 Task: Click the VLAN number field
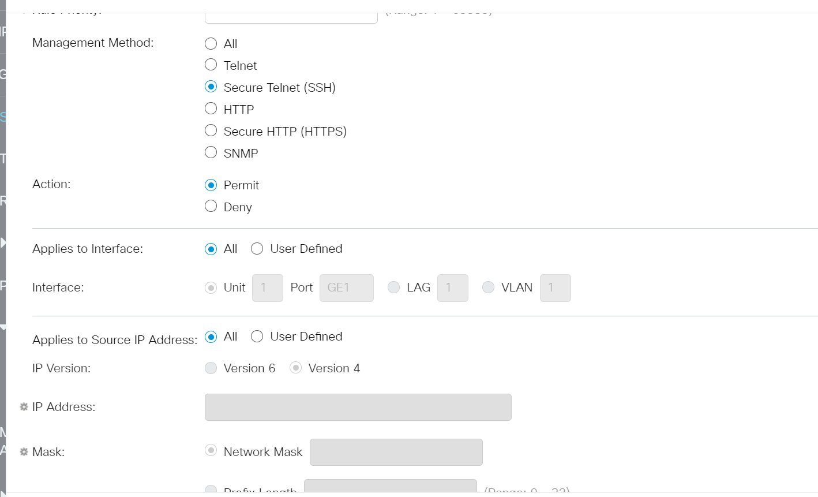555,287
